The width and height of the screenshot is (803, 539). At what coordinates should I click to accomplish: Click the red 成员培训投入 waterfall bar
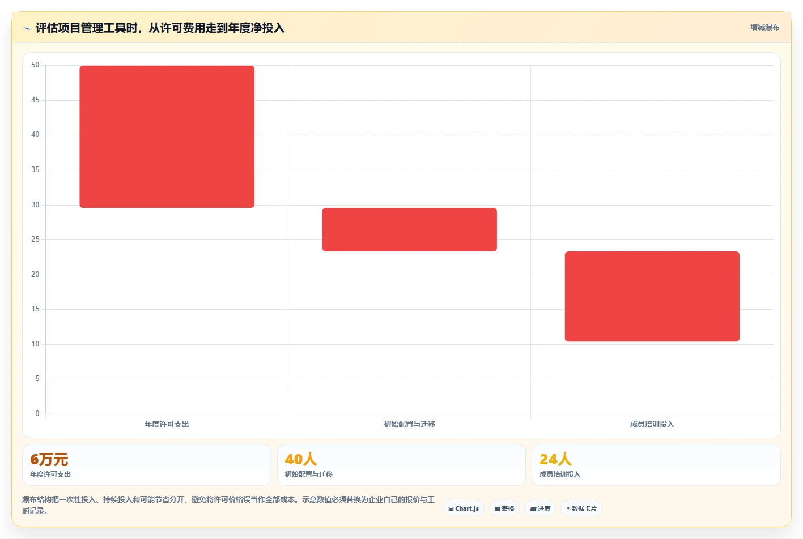point(652,296)
